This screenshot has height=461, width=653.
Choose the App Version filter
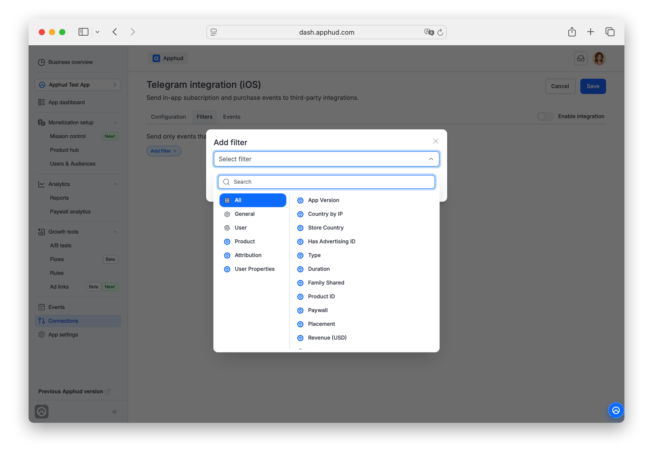364,200
